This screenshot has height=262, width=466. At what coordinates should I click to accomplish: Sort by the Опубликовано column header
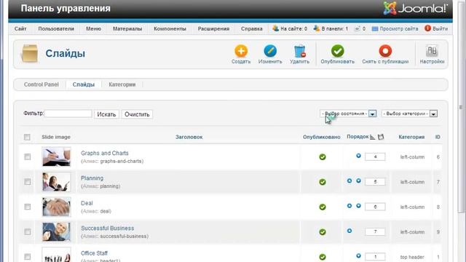322,137
